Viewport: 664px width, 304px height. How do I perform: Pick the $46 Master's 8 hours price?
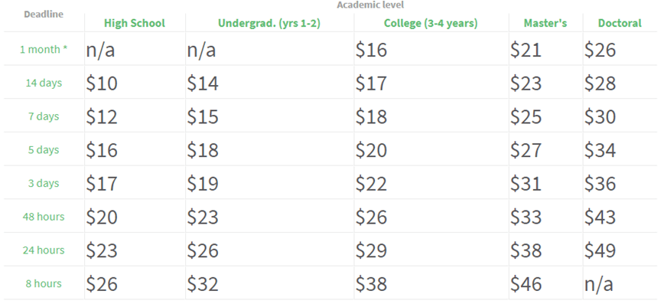(526, 284)
